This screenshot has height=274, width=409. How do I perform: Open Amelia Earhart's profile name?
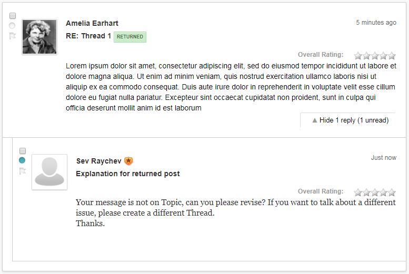[92, 23]
